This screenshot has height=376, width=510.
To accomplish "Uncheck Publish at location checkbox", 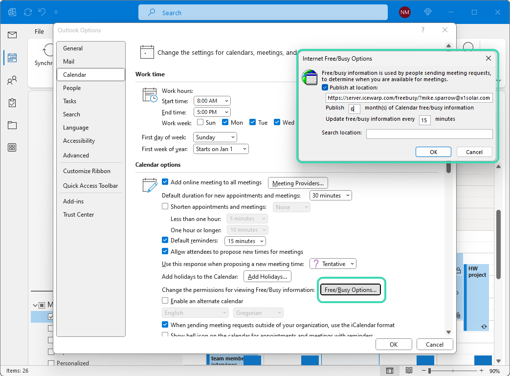I will coord(325,88).
